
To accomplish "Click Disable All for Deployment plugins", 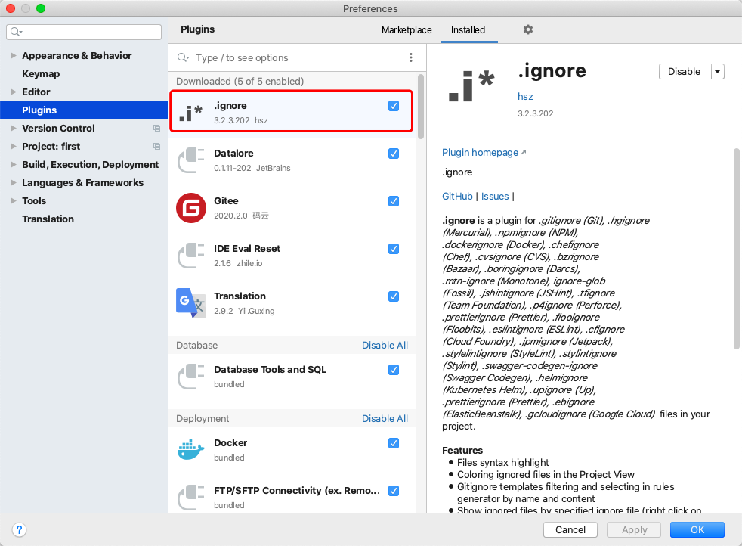I will tap(385, 419).
